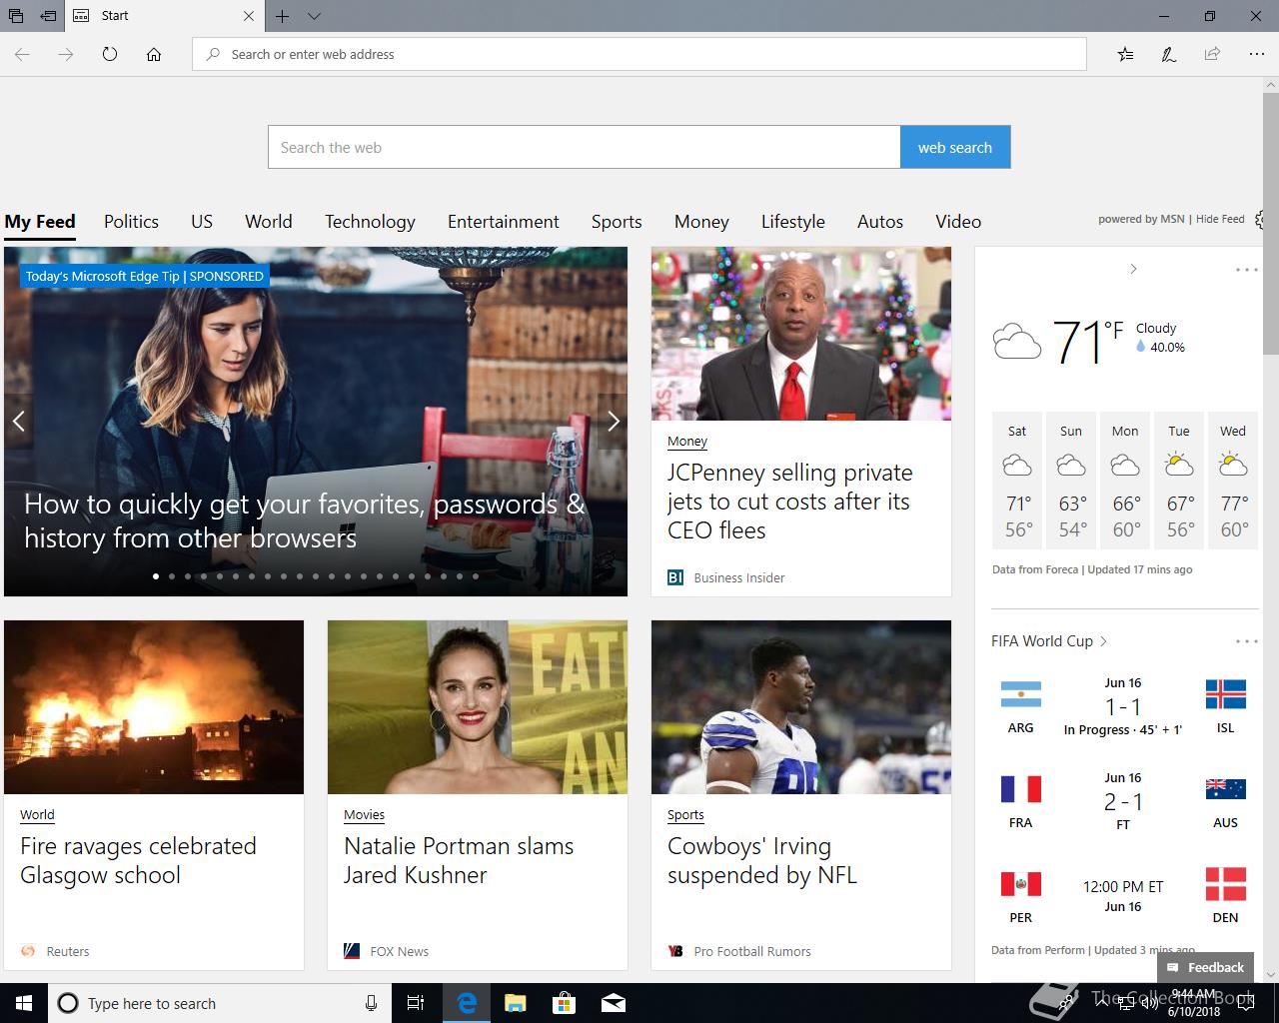Image resolution: width=1279 pixels, height=1023 pixels.
Task: Open the Entertainment tab
Action: tap(504, 222)
